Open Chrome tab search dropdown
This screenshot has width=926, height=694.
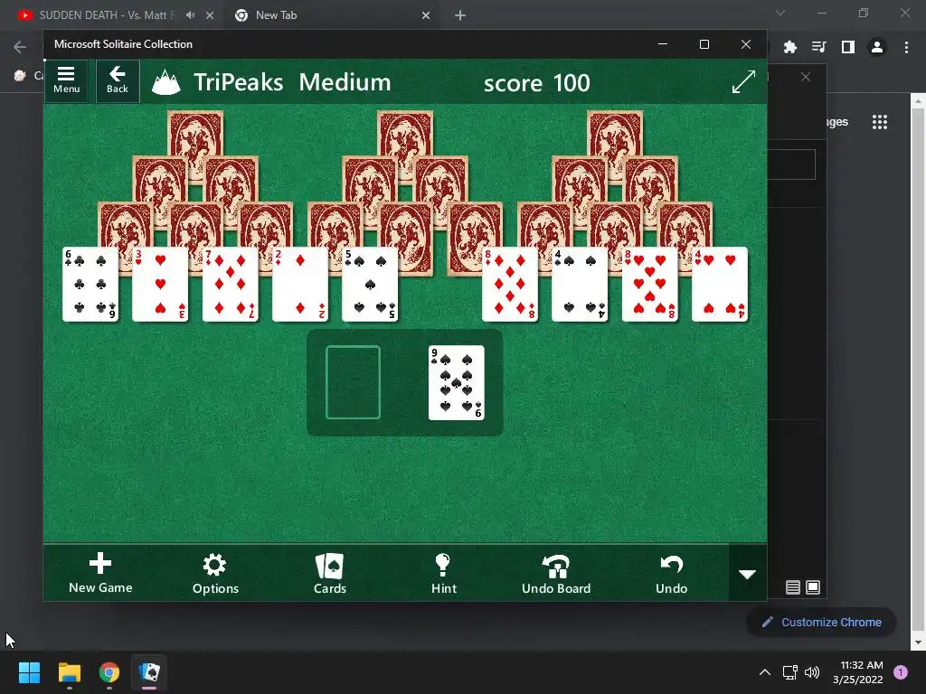[x=780, y=13]
